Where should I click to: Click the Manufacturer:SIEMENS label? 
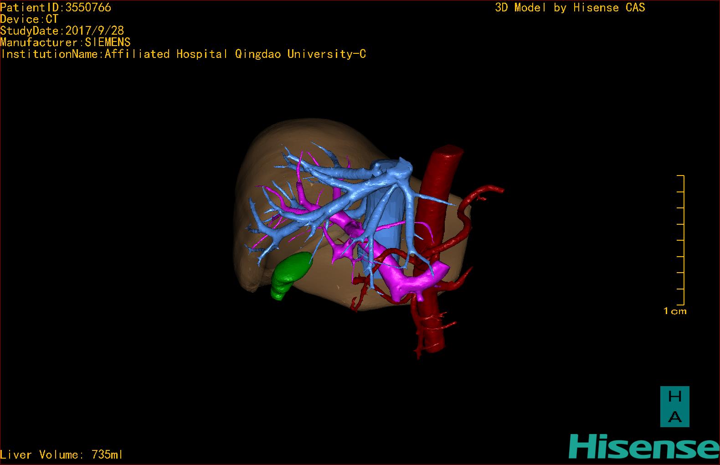(x=65, y=42)
